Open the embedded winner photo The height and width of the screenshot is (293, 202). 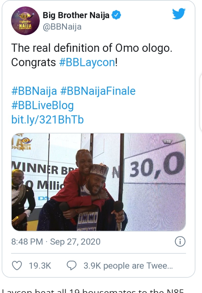[x=98, y=182]
